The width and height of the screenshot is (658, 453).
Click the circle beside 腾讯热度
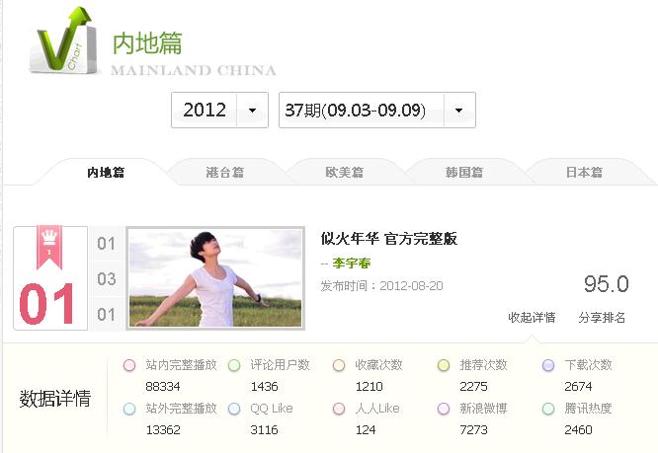point(548,409)
